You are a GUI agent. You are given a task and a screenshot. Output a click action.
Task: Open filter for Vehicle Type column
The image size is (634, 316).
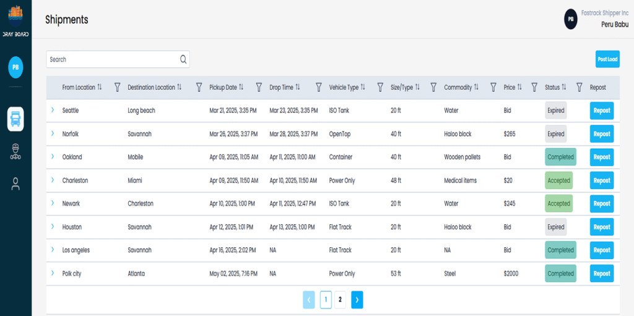[380, 87]
